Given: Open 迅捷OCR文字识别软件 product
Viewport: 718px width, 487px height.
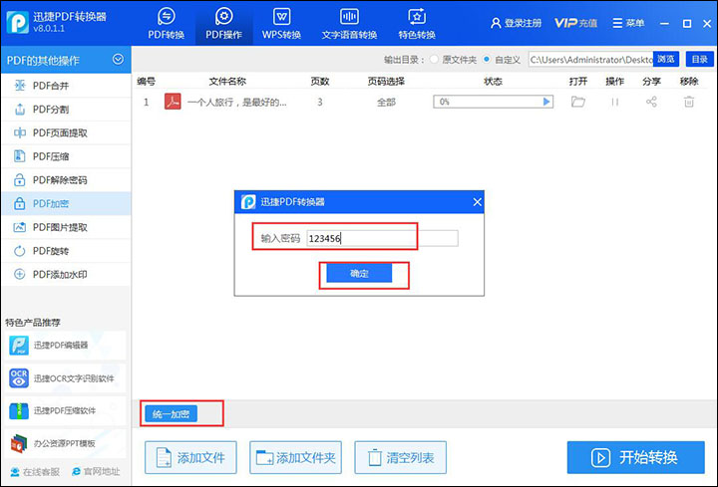Looking at the screenshot, I should [66, 378].
